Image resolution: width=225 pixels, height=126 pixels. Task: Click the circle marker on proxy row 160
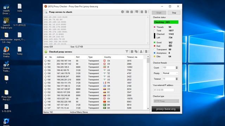click(45, 67)
